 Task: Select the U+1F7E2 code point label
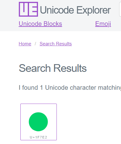pyautogui.click(x=38, y=137)
